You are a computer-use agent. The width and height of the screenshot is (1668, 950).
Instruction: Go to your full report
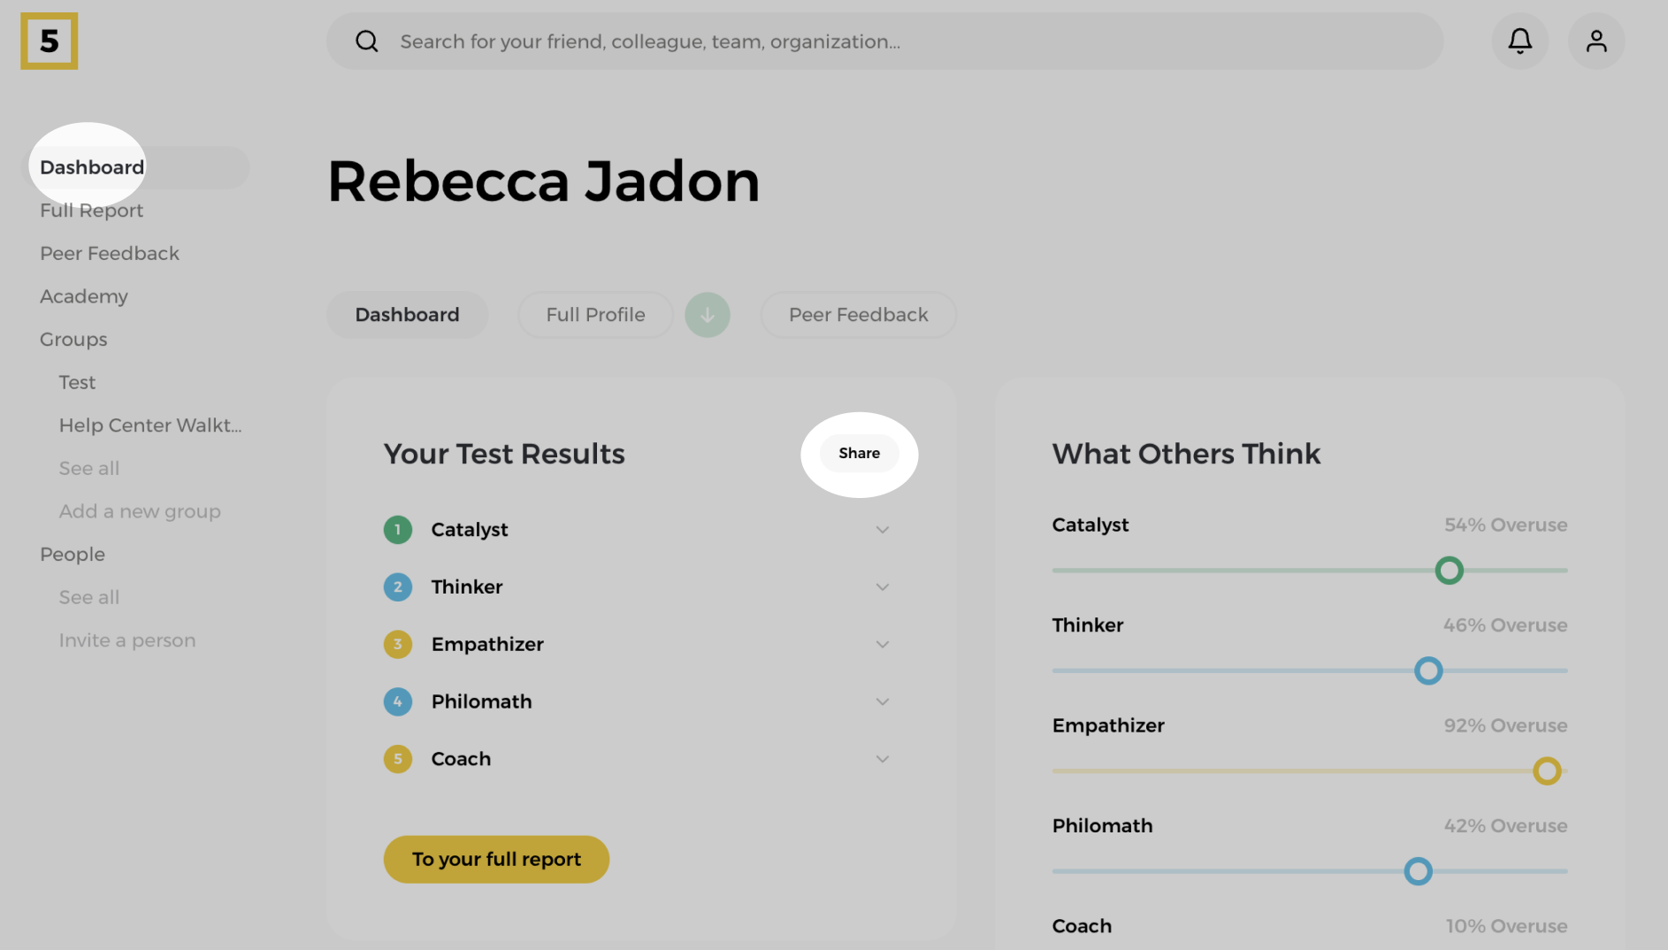(496, 859)
